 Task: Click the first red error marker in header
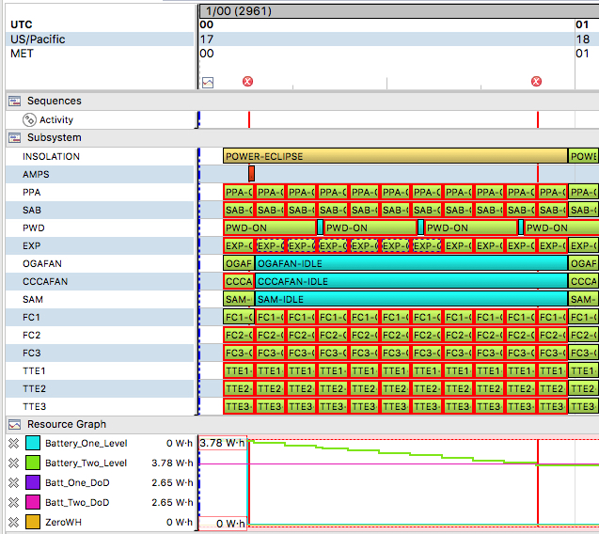[248, 82]
